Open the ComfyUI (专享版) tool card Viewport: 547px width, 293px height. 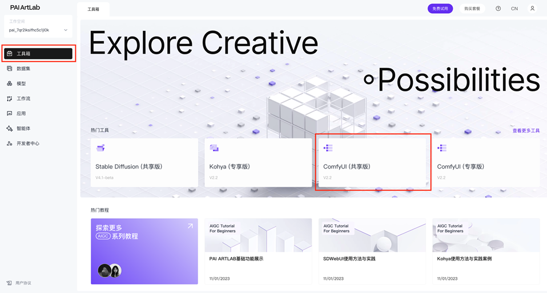click(486, 163)
